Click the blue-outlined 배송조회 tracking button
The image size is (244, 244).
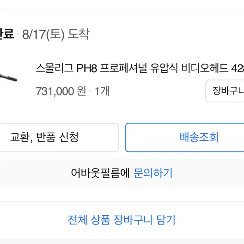tap(185, 137)
